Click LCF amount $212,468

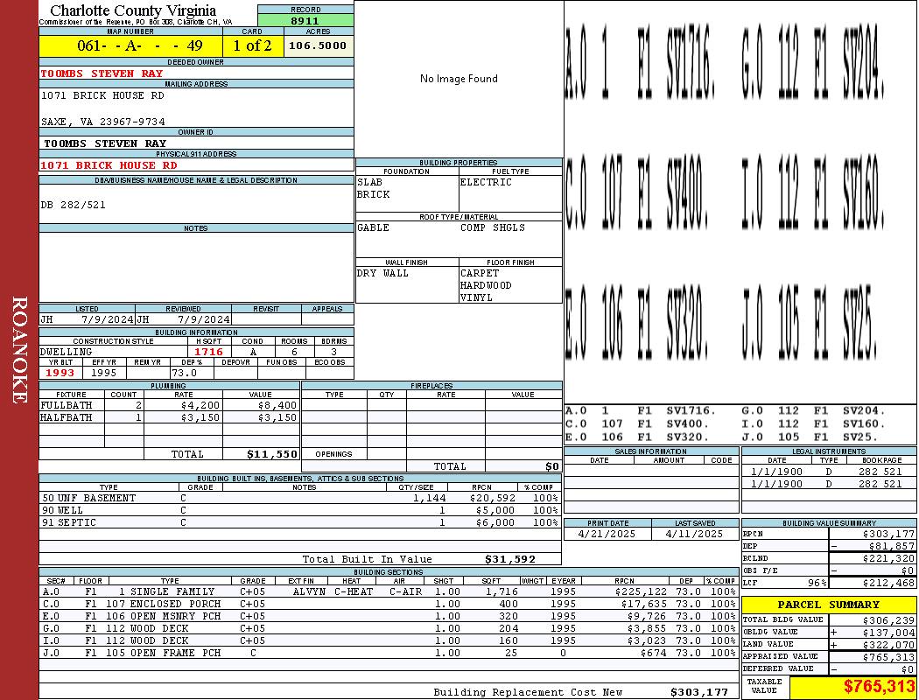click(888, 583)
